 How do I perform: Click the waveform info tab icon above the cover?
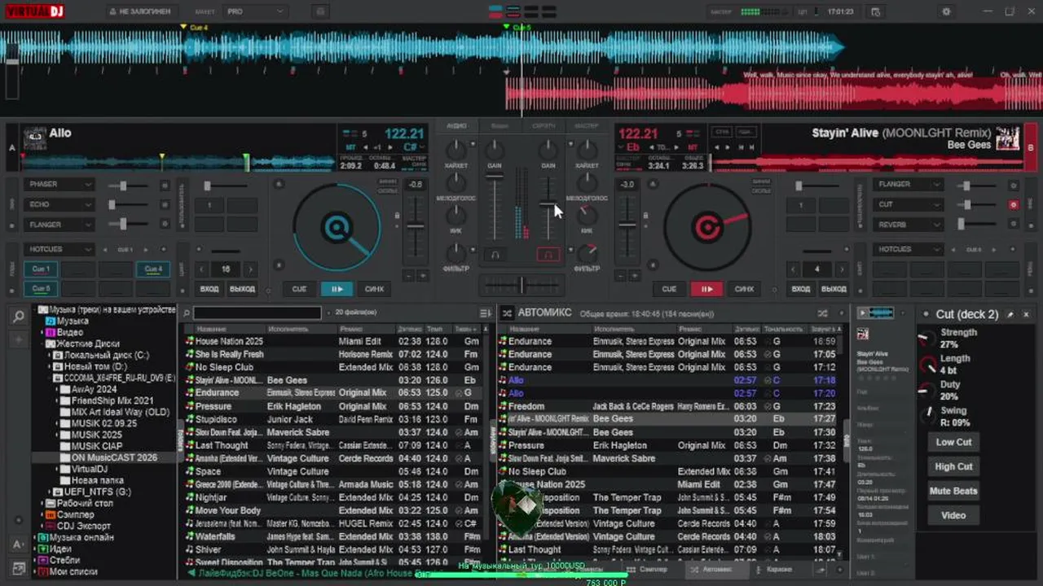pos(877,313)
